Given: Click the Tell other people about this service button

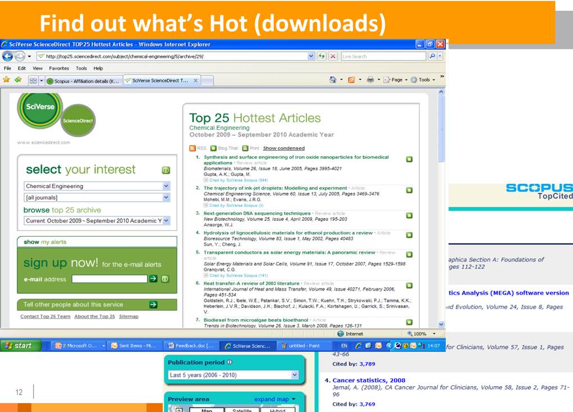Looking at the screenshot, I should tap(97, 305).
